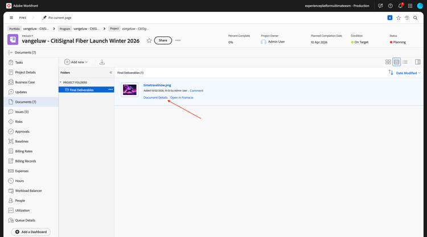Open the timetravelnow.png file link
The height and width of the screenshot is (237, 427).
pyautogui.click(x=157, y=85)
